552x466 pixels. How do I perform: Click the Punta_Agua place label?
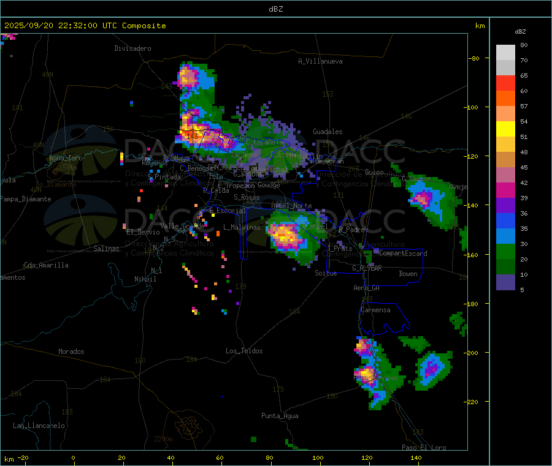tap(280, 416)
